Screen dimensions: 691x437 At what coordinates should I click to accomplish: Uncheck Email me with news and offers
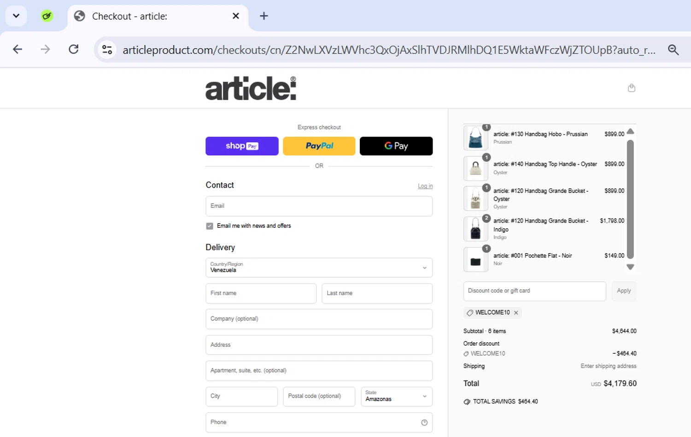[210, 226]
